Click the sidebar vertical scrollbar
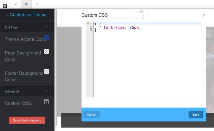 point(56,68)
